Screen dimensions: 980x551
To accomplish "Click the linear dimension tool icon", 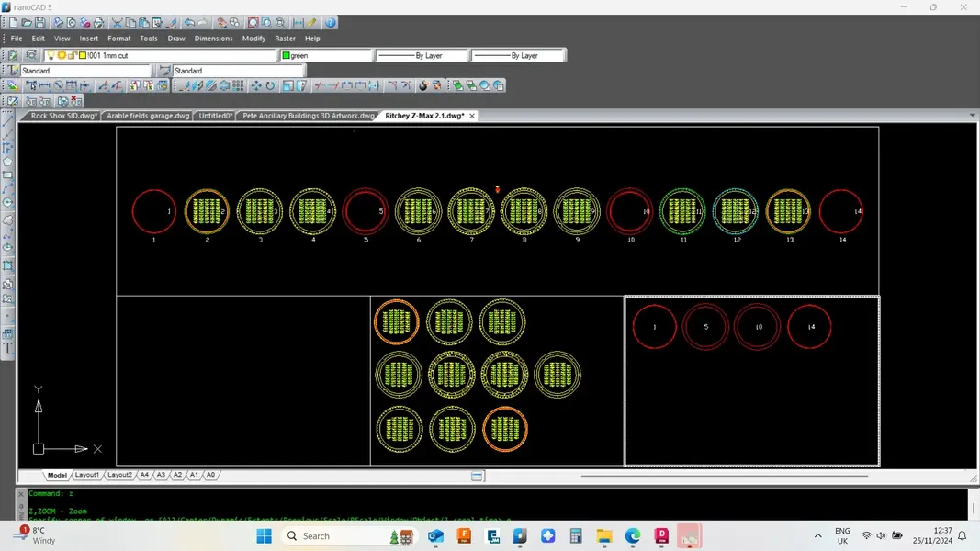I will (44, 85).
